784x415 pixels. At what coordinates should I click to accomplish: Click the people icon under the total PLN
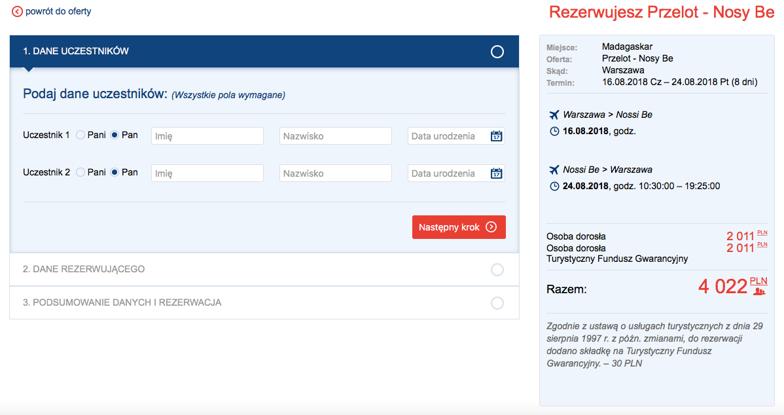pos(760,291)
